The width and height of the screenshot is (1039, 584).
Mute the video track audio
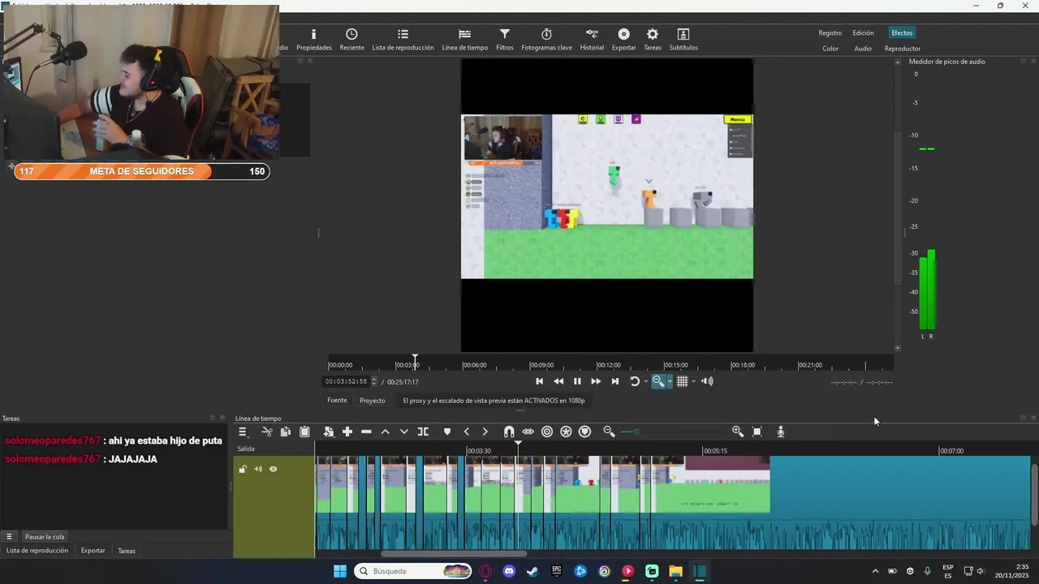(257, 469)
